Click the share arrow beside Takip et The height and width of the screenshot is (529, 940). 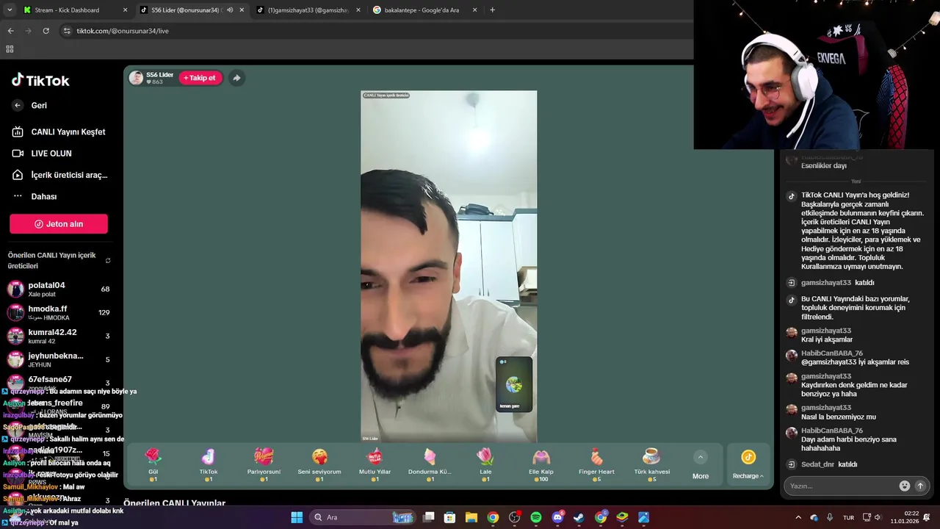click(236, 78)
